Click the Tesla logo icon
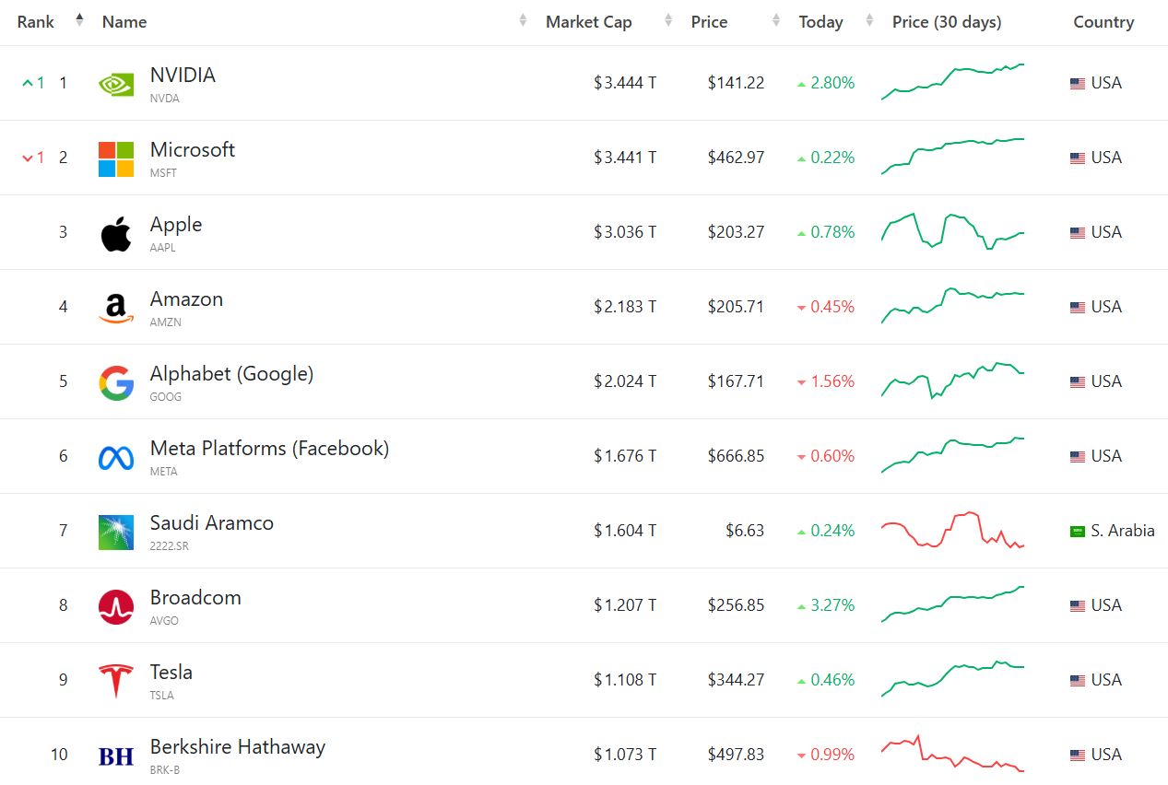This screenshot has height=785, width=1168. (116, 680)
